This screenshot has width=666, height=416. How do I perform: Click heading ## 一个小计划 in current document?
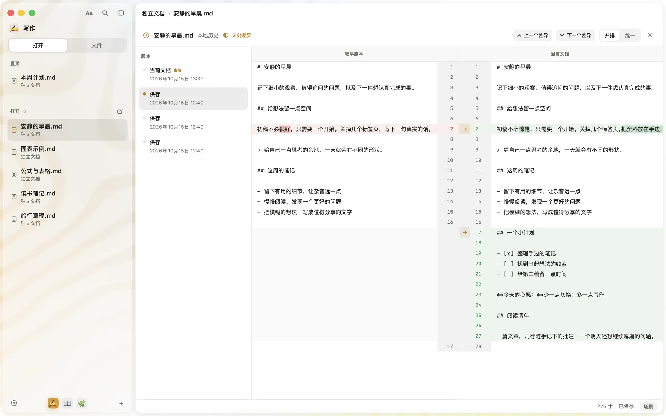515,233
